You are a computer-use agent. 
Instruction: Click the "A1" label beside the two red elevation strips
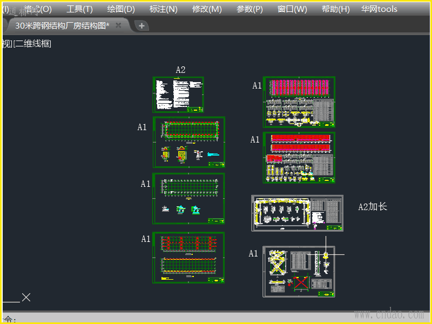(x=255, y=139)
